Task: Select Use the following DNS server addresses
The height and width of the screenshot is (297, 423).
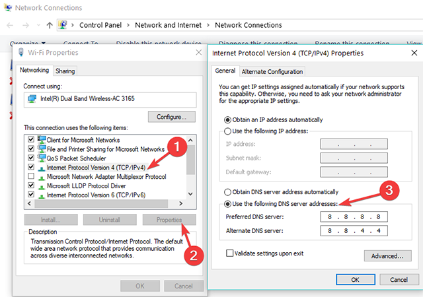Action: click(227, 204)
